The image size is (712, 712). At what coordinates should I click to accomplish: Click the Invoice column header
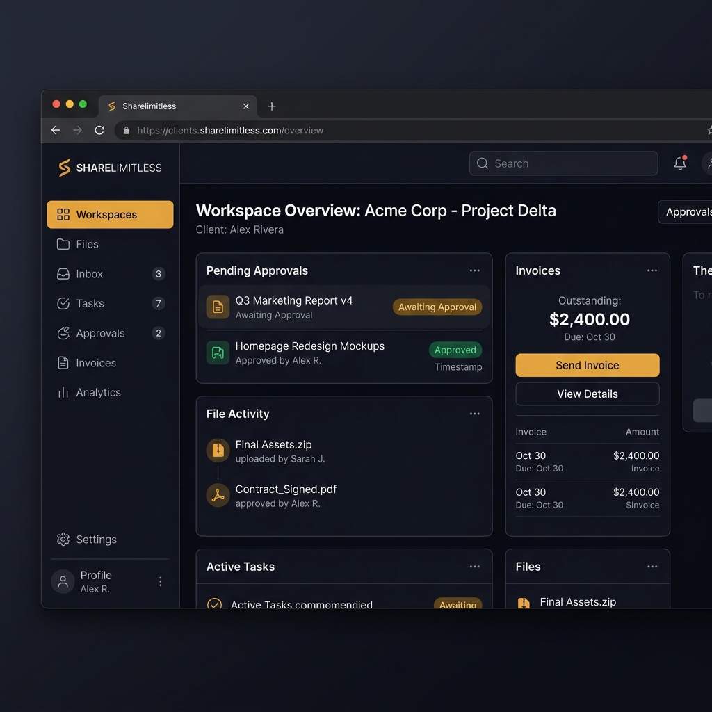pos(531,432)
